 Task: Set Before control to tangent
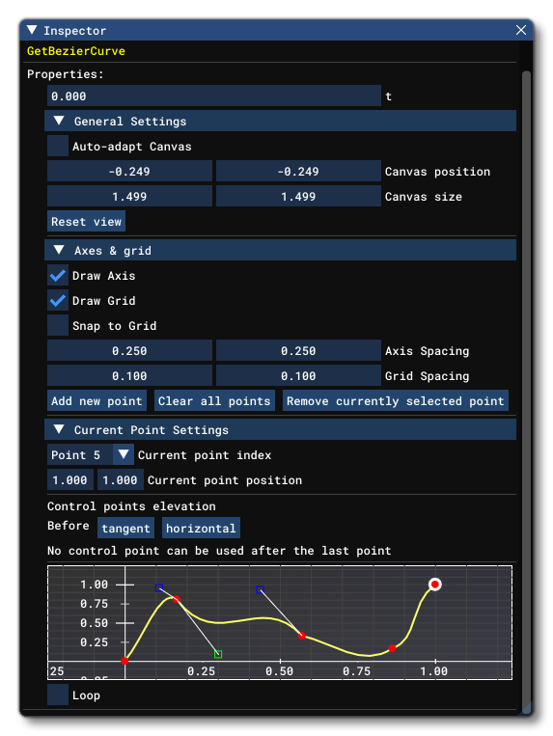coord(125,528)
